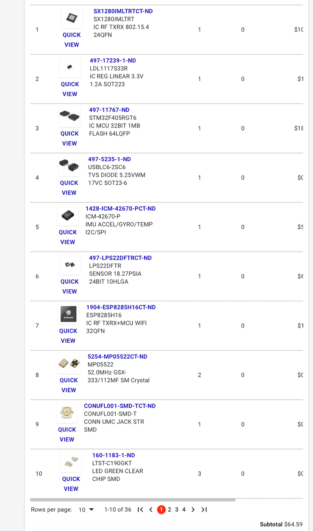The width and height of the screenshot is (313, 531).
Task: Open the Rows per page dropdown
Action: [86, 510]
